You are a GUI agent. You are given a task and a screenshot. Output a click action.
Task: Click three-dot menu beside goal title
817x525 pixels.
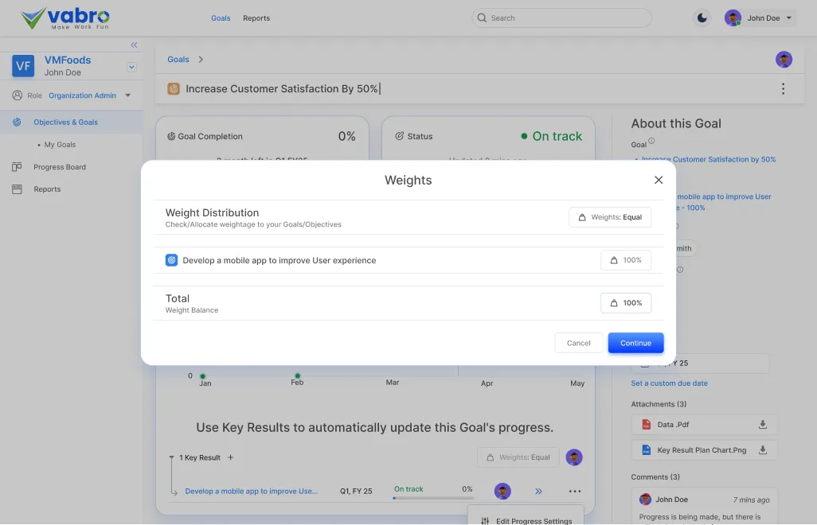pos(783,89)
